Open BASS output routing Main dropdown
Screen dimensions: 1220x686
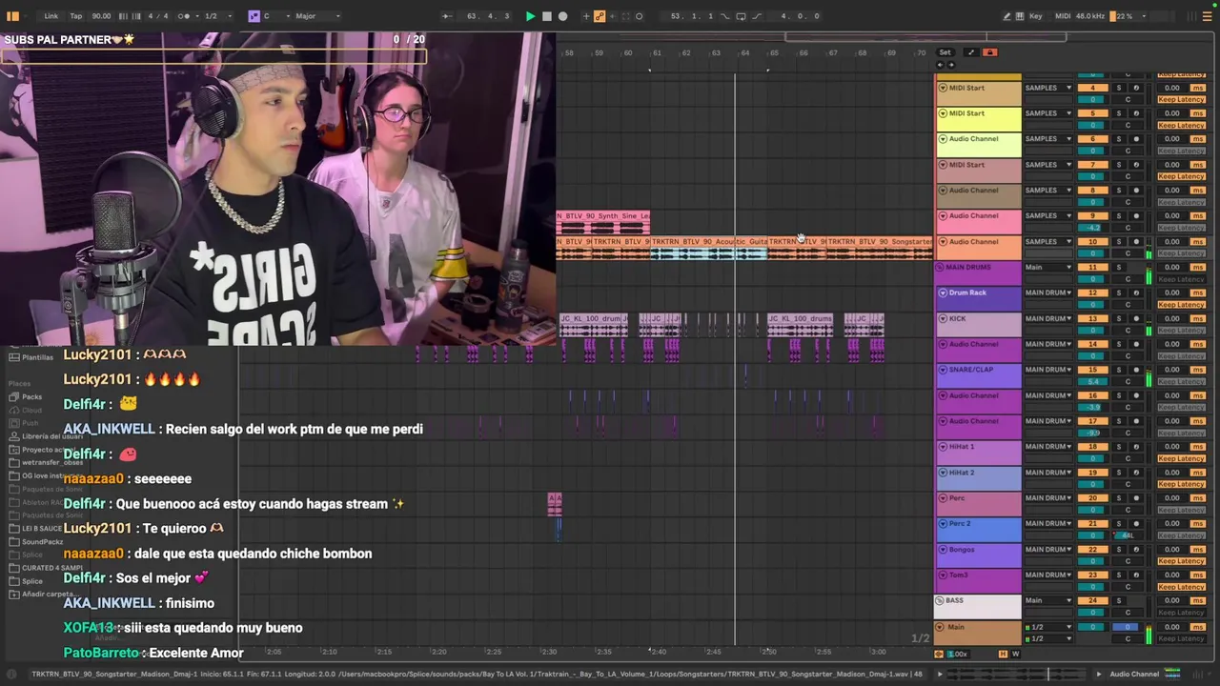[1047, 601]
